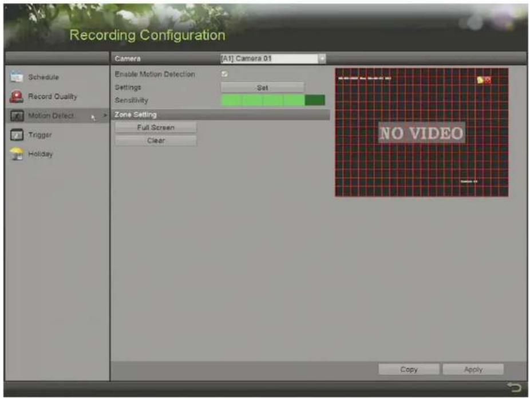Click the Motion Detect camera icon
The height and width of the screenshot is (398, 530).
[17, 116]
